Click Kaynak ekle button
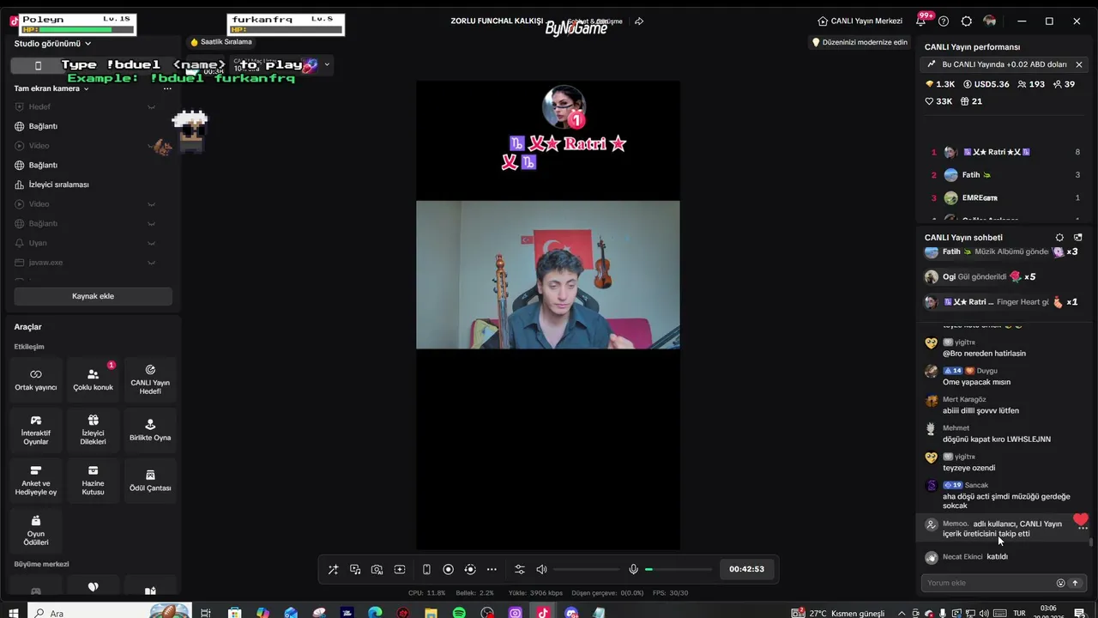This screenshot has width=1098, height=618. [93, 296]
